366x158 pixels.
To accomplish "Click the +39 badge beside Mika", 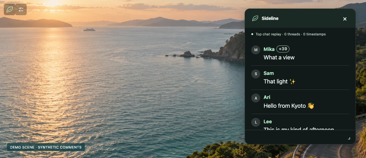I will coord(283,49).
